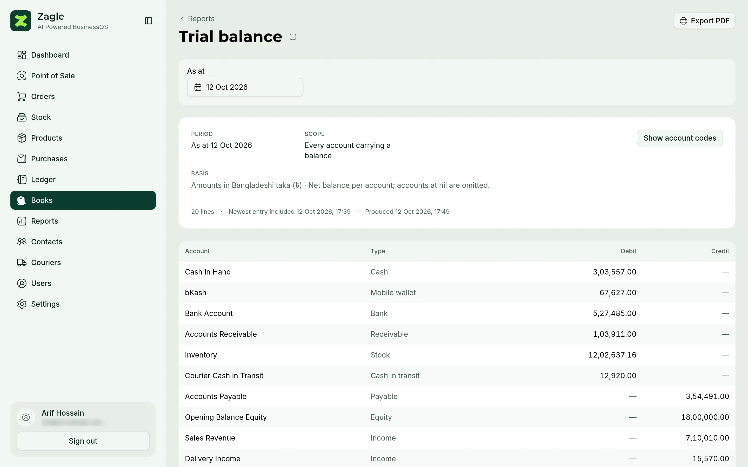This screenshot has height=467, width=748.
Task: Click the Purchases bag icon
Action: tap(22, 159)
